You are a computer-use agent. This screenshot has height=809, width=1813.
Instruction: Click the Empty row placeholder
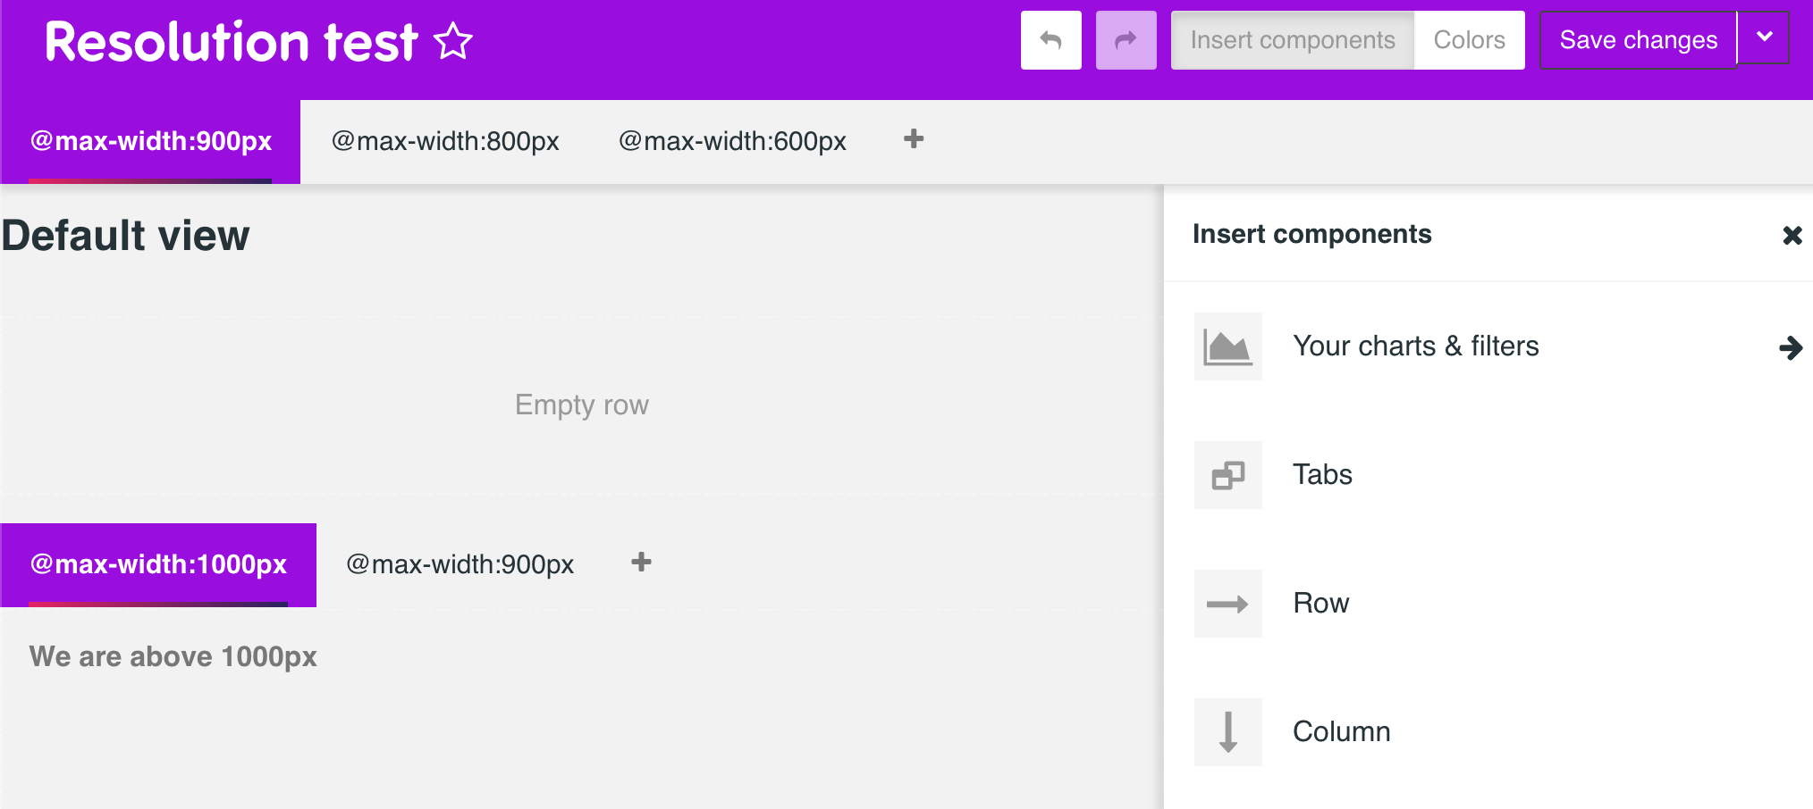[582, 404]
